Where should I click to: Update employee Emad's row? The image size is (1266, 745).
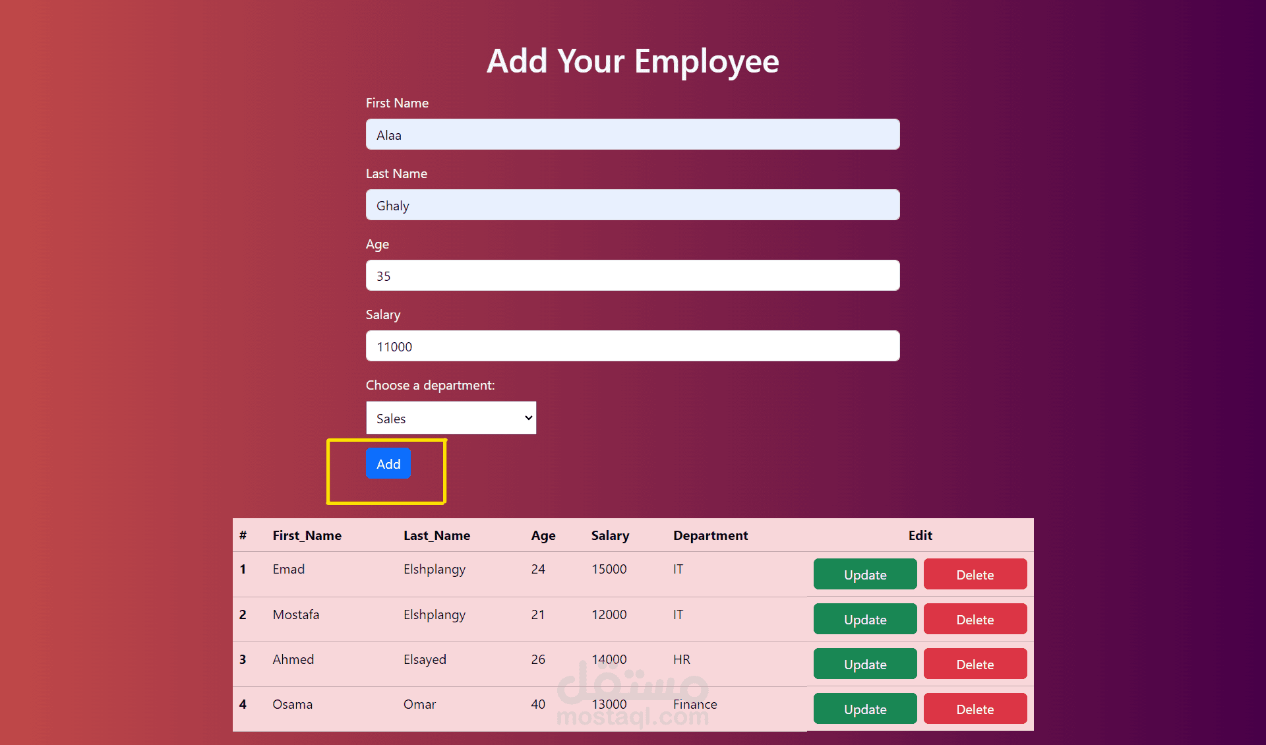coord(864,574)
